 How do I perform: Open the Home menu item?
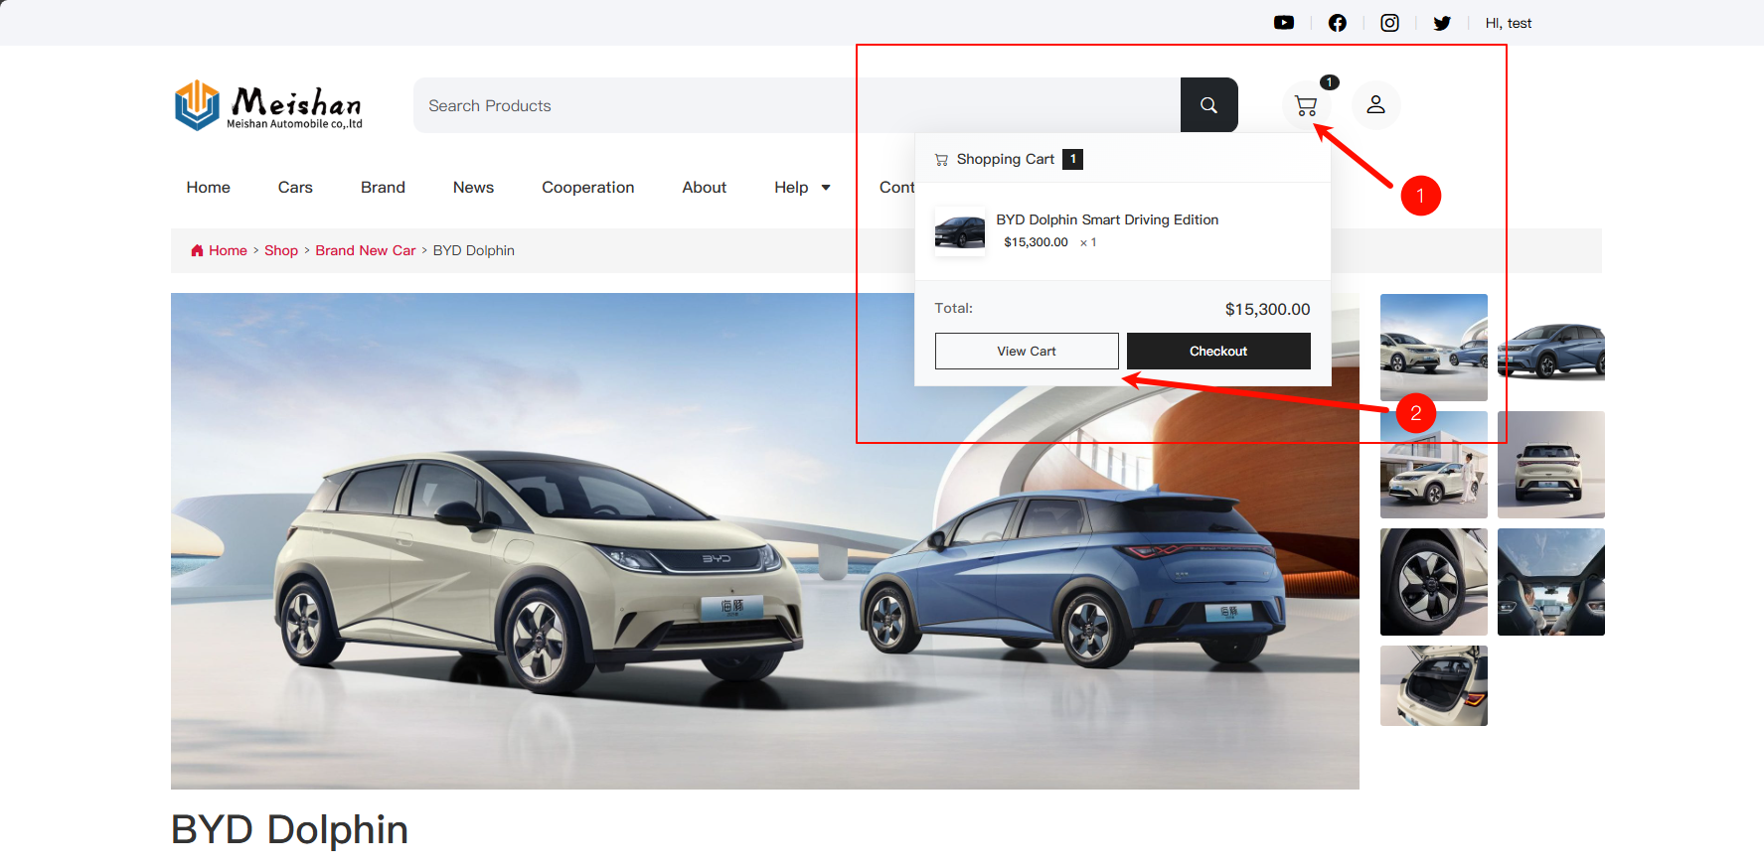pyautogui.click(x=208, y=187)
